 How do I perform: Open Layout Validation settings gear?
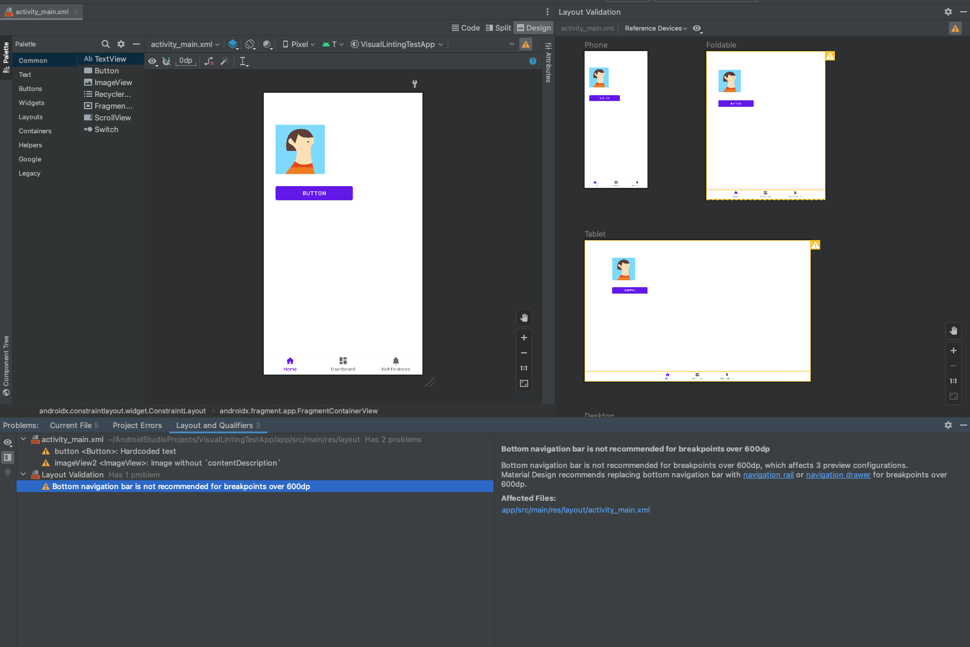[x=947, y=11]
